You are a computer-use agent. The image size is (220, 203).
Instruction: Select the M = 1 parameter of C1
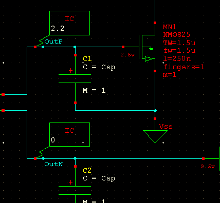pos(94,90)
